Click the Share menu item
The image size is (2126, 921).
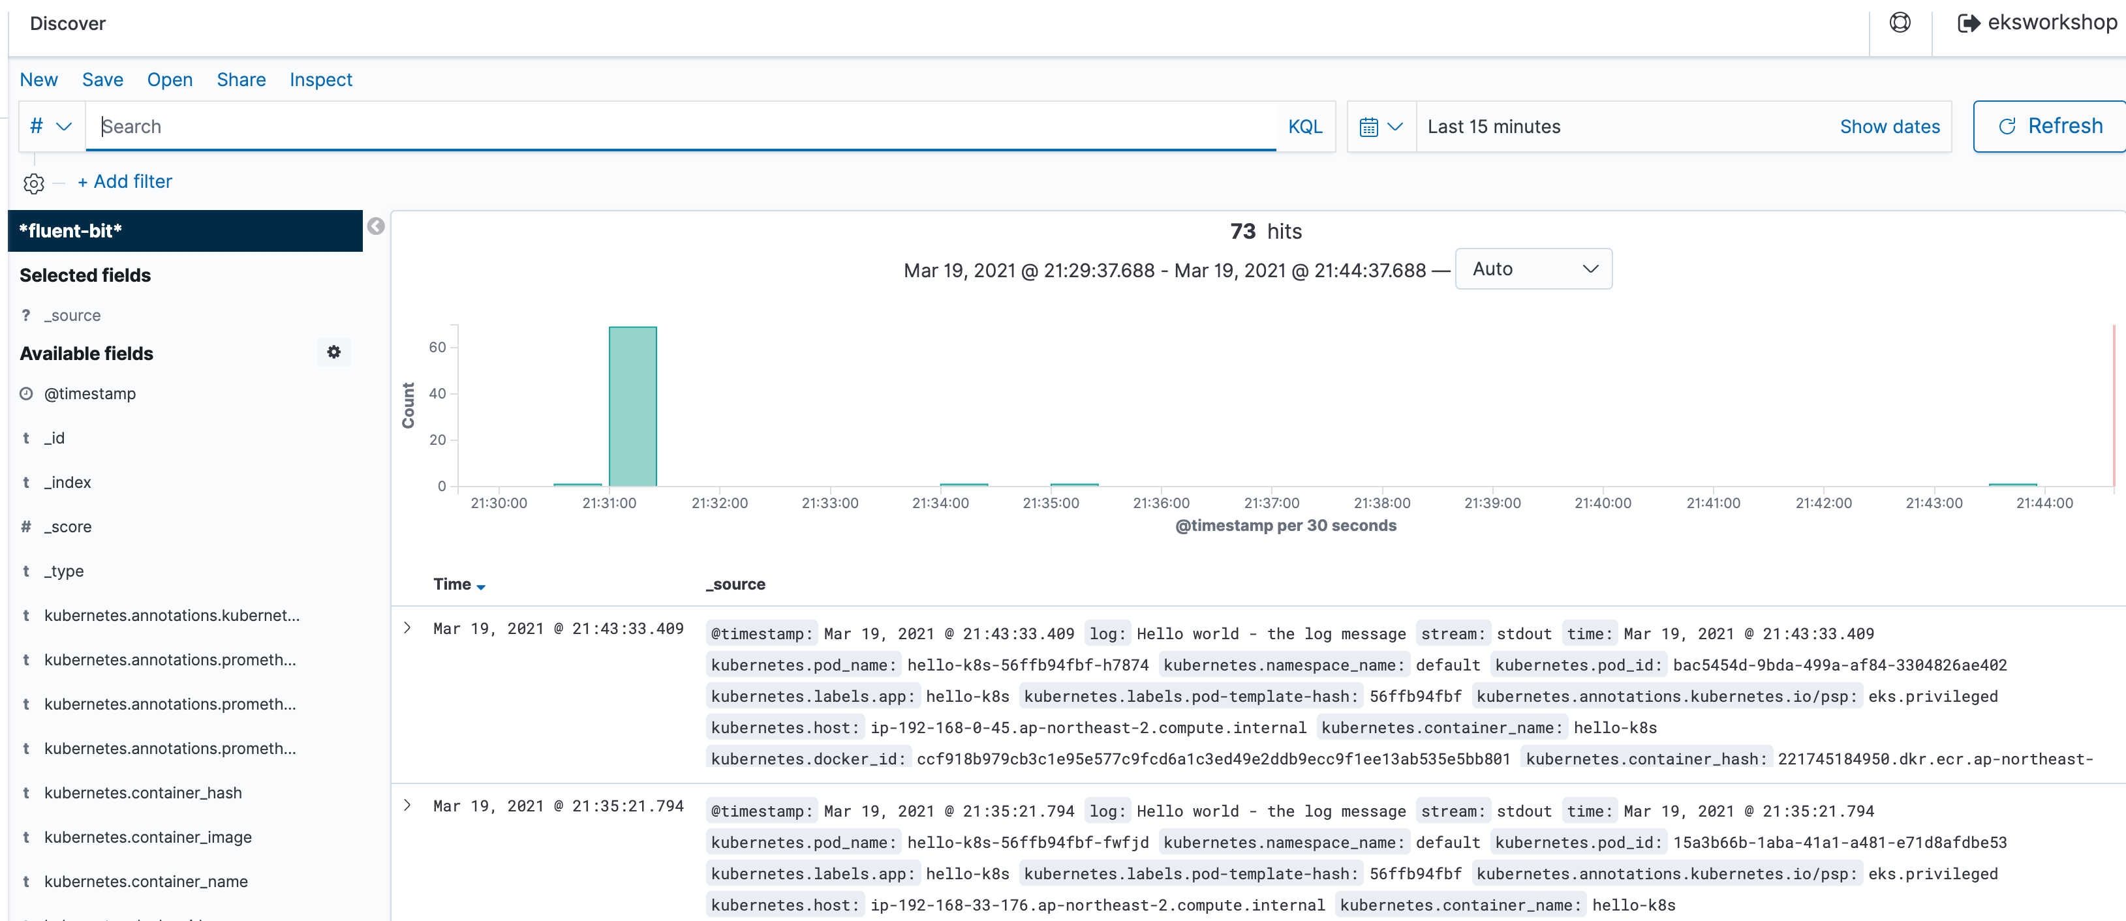[241, 80]
